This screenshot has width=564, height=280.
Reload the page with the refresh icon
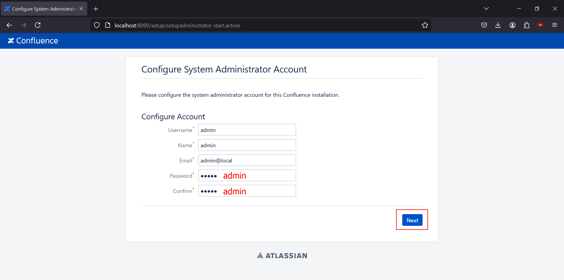point(37,25)
